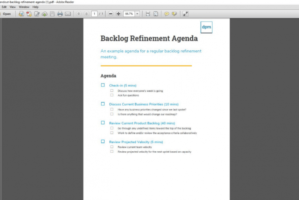Click the email envelope icon

(68, 14)
